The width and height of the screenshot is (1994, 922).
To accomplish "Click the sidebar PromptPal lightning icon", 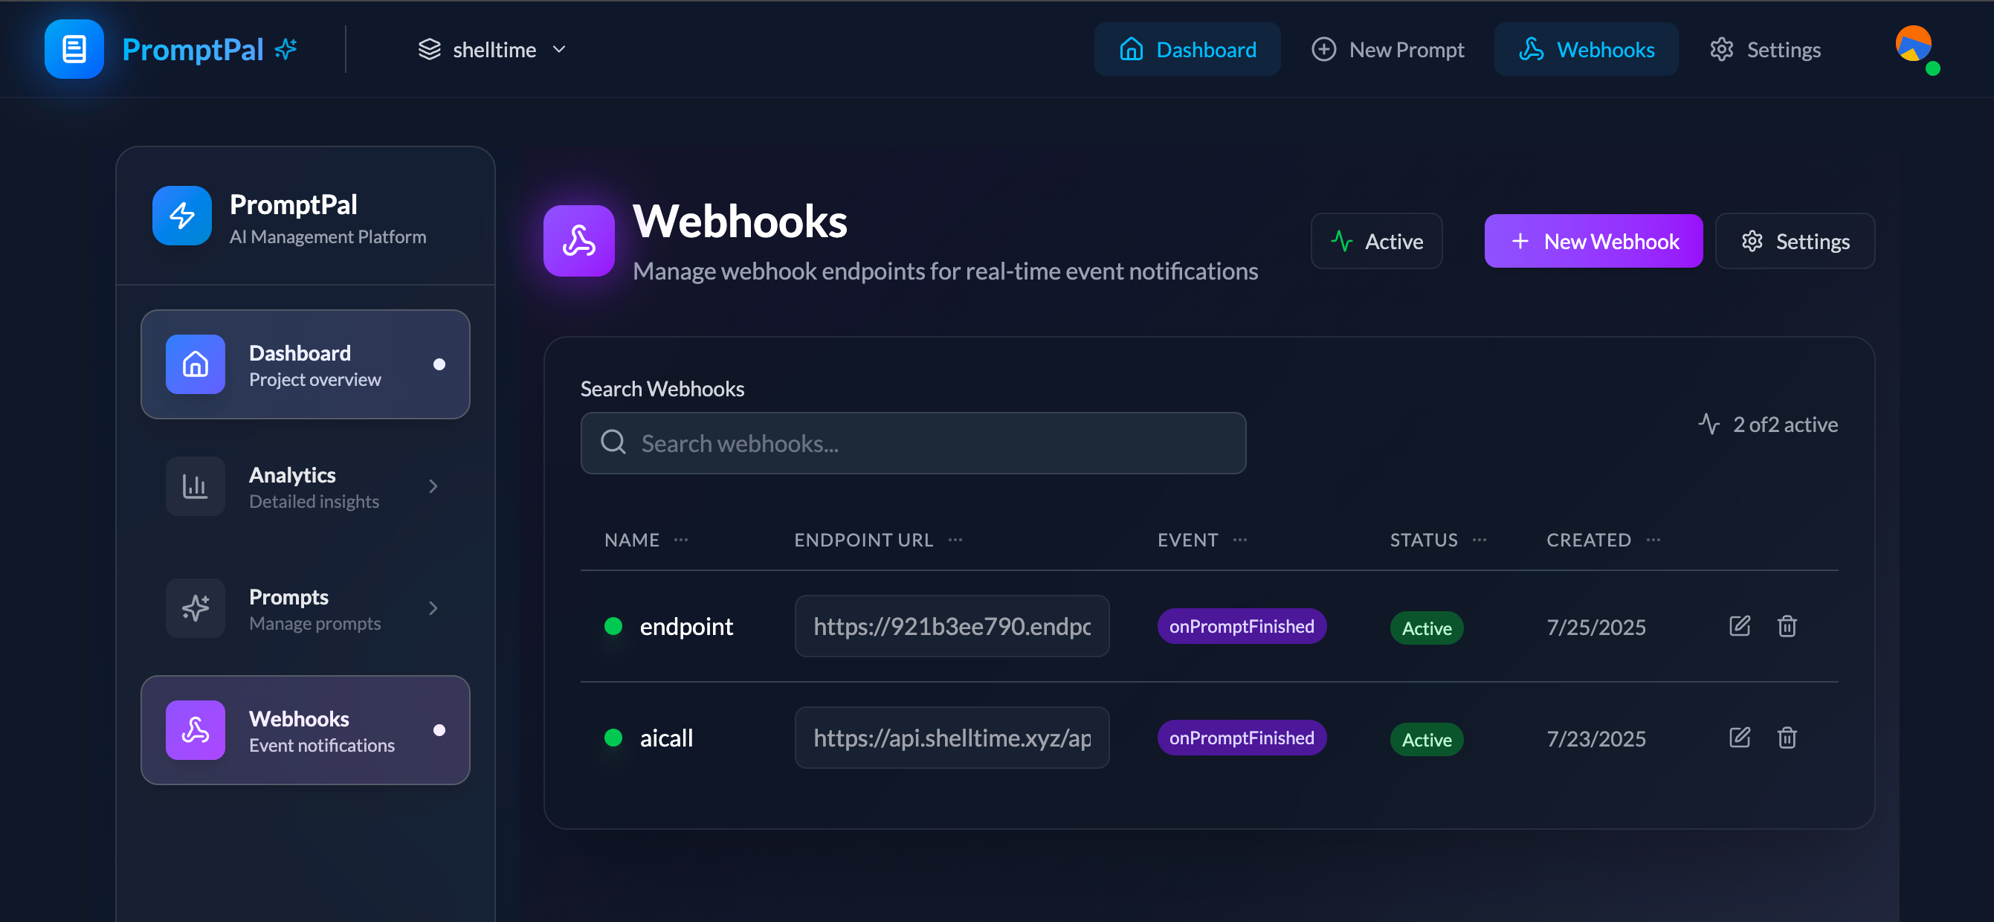I will click(182, 215).
